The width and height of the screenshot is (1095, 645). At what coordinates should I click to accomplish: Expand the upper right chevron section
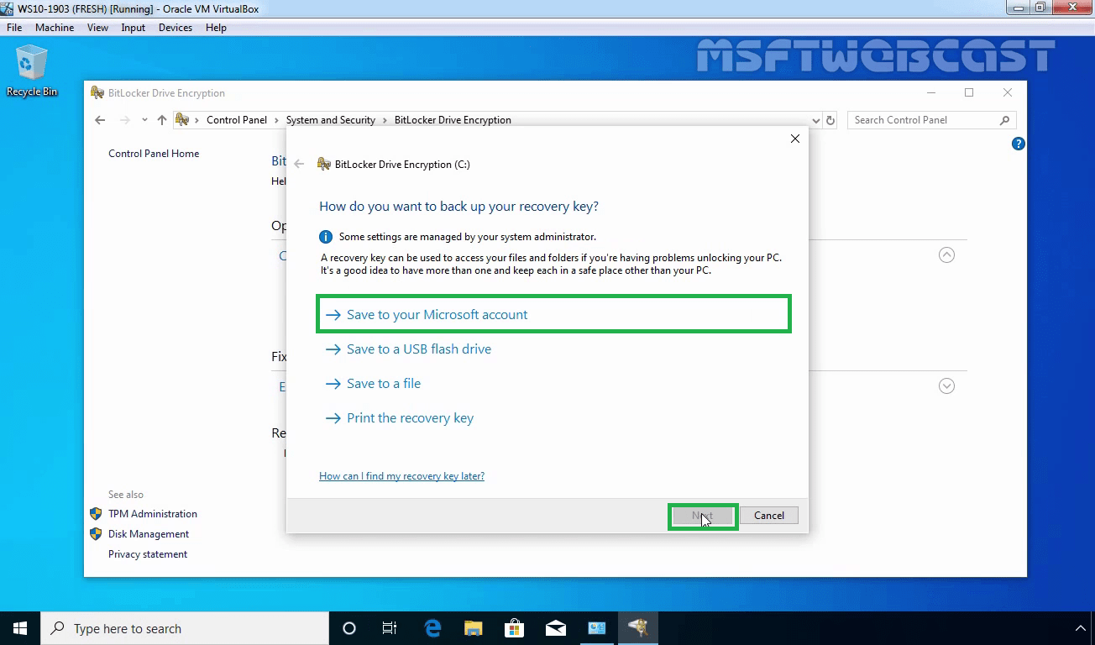946,254
